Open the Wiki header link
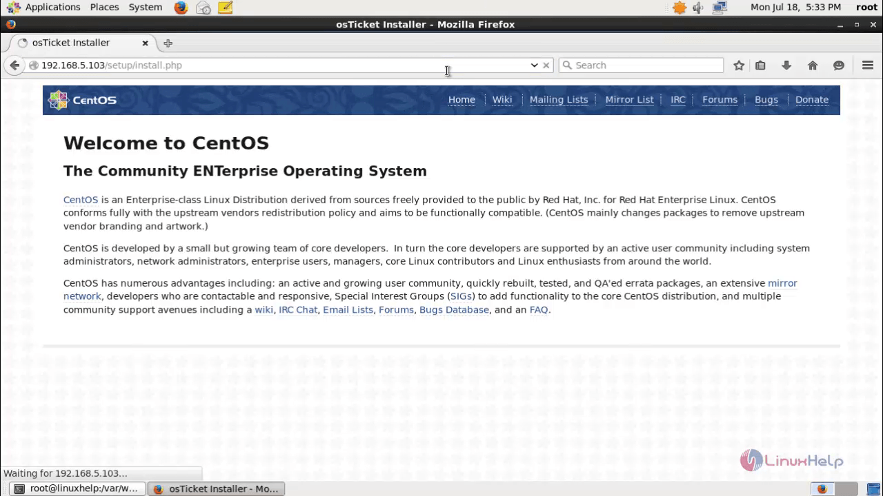883x496 pixels. (502, 100)
